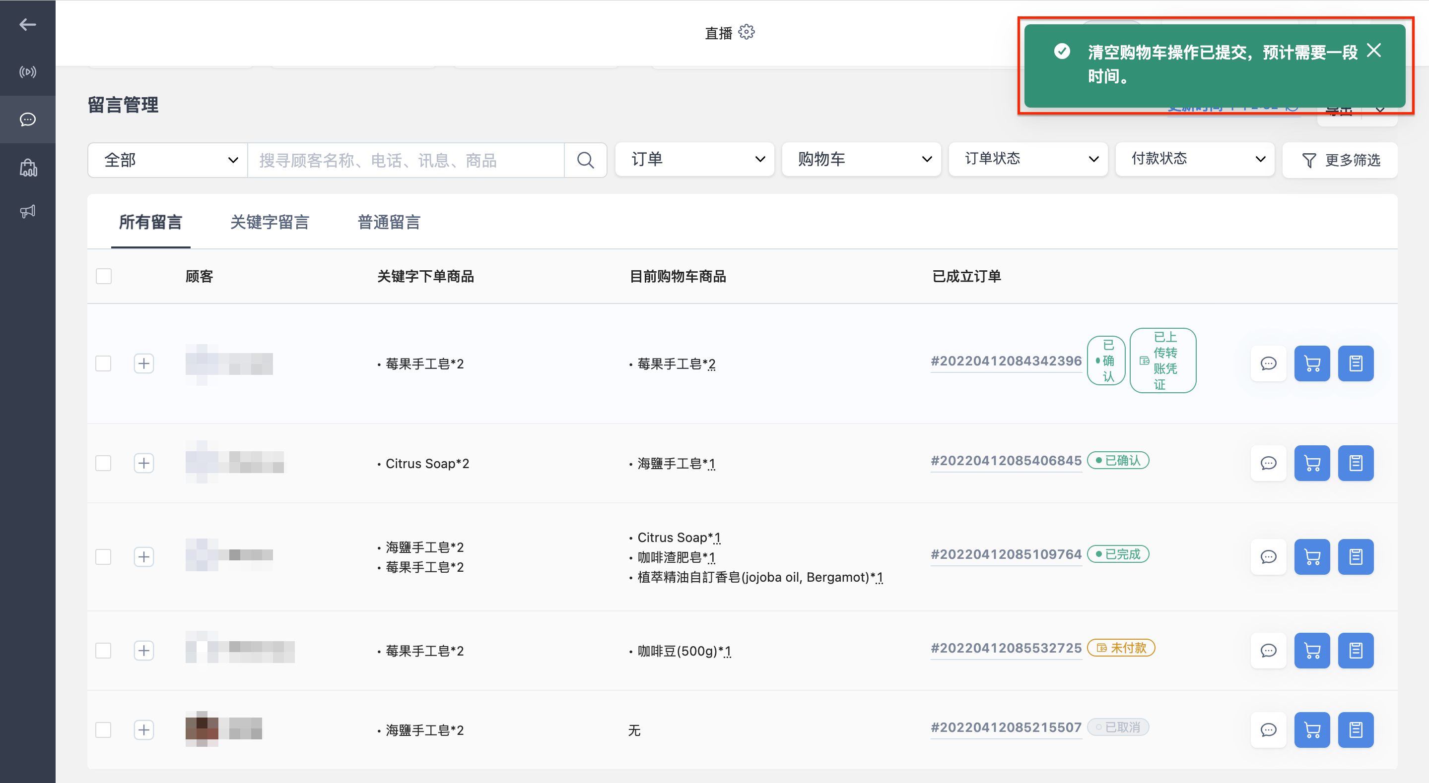The image size is (1429, 783).
Task: Open the megaphone announcements sidebar icon
Action: [27, 211]
